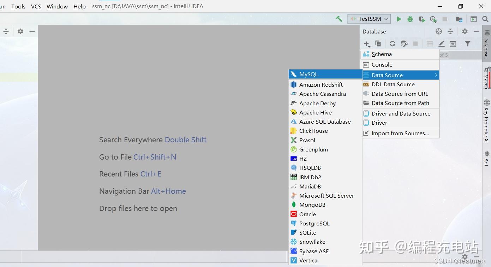Expand the Data Source submenu arrow
Image resolution: width=491 pixels, height=267 pixels.
click(x=436, y=75)
